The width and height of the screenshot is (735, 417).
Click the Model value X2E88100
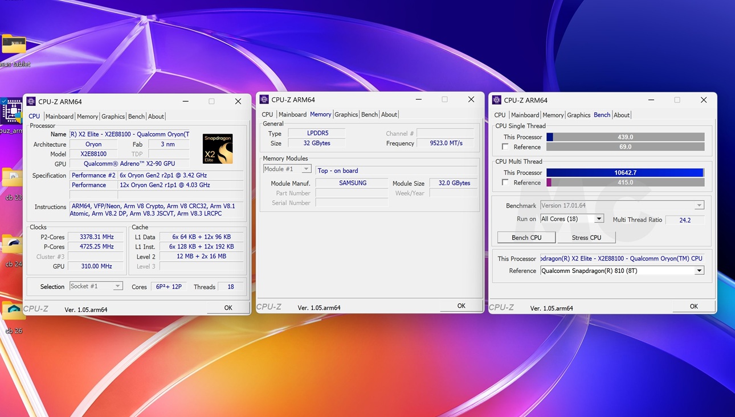tap(93, 154)
